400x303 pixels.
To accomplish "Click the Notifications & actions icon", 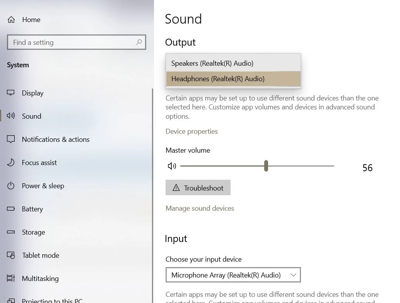I will tap(11, 139).
